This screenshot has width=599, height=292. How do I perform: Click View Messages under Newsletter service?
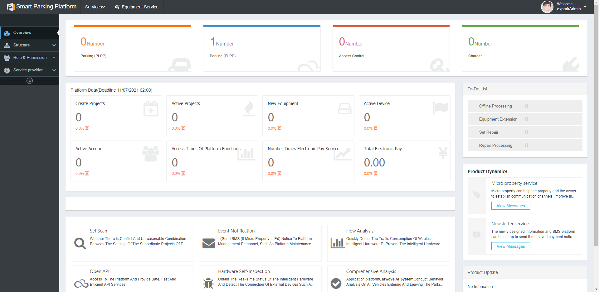click(511, 247)
